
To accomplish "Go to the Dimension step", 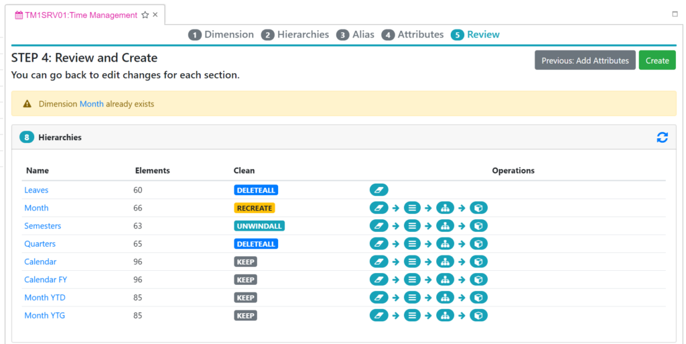I will [221, 35].
